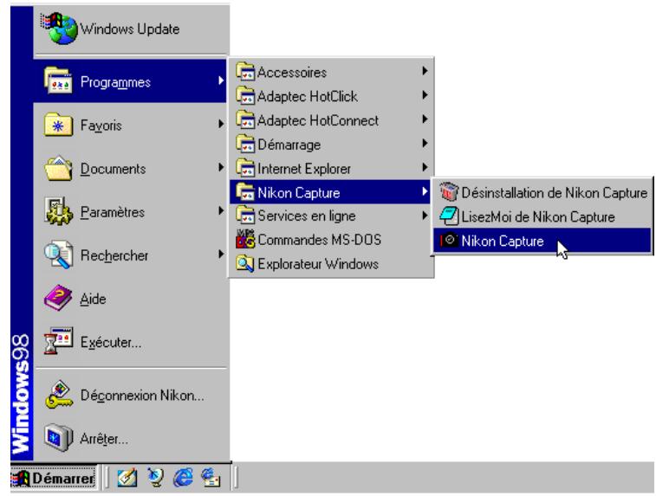Viewport: 656px width, 496px height.
Task: Choose the Favoris menu label
Action: point(101,126)
